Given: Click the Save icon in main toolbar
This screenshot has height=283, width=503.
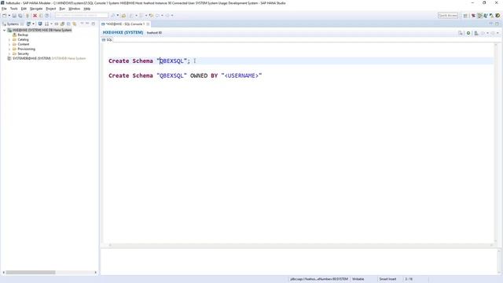Looking at the screenshot, I should point(14,16).
